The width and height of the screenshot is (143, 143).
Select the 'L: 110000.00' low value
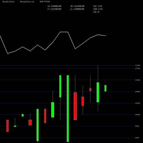[x=77, y=9]
